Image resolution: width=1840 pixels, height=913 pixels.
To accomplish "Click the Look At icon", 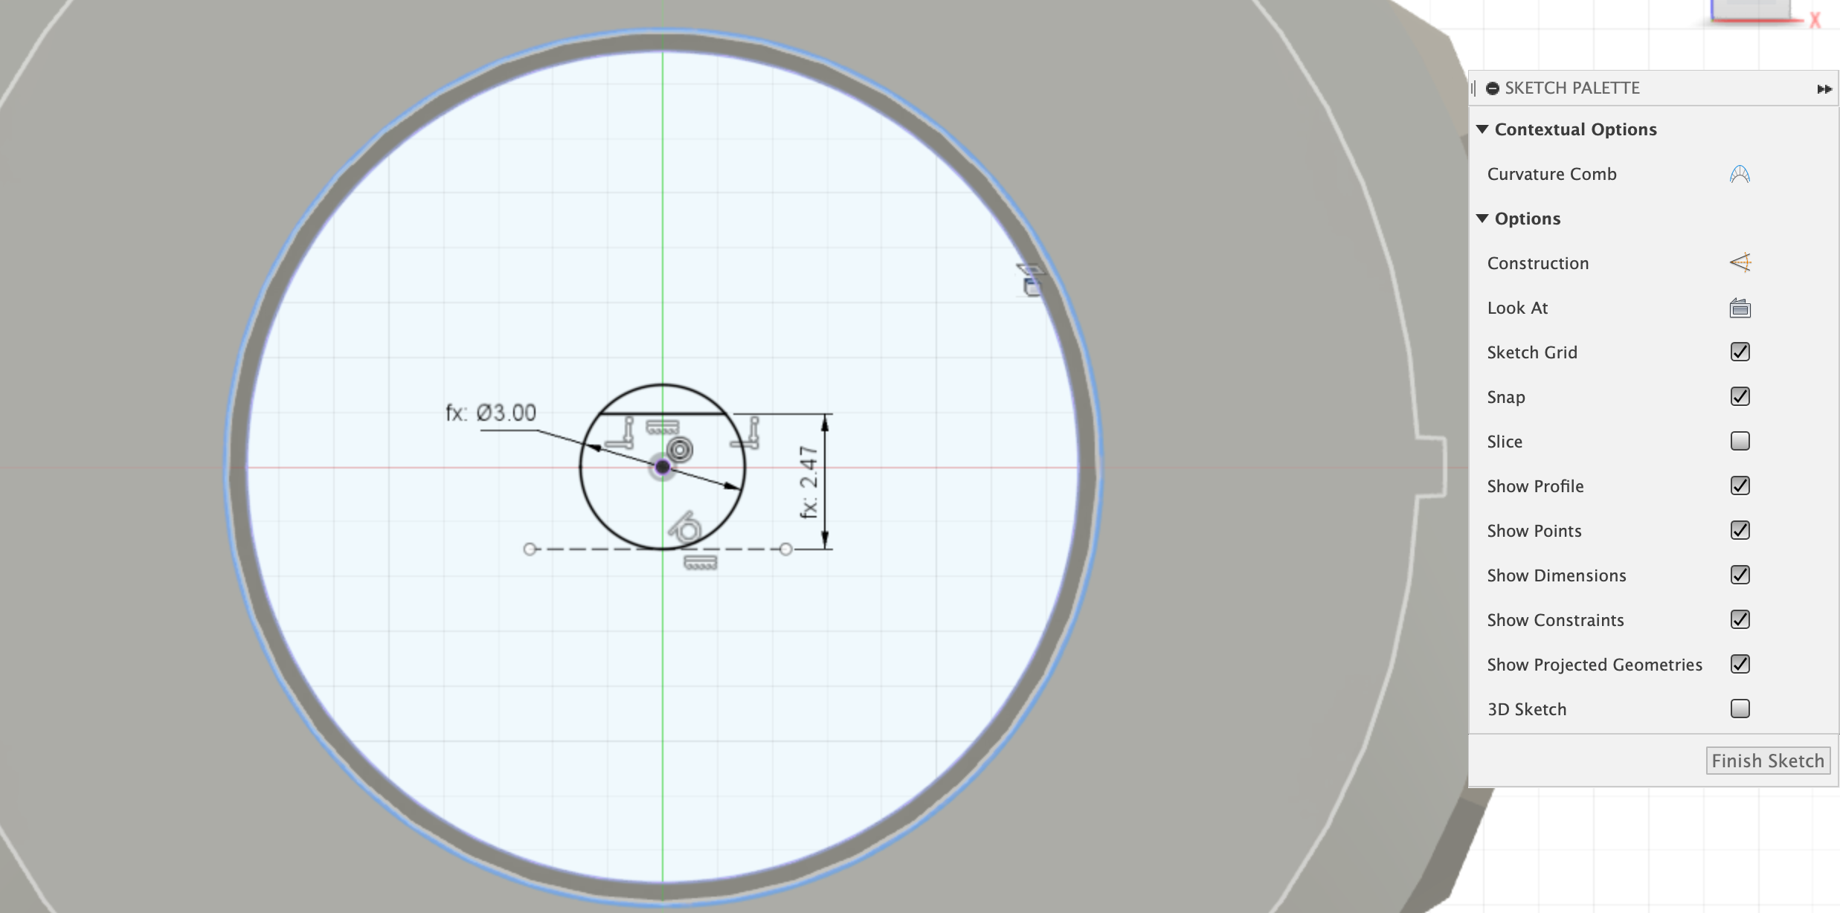I will coord(1740,308).
